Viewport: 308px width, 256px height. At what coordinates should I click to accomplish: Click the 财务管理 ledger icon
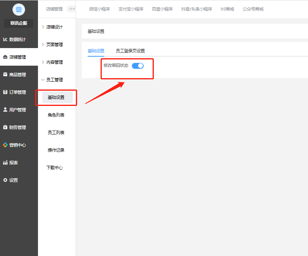point(5,127)
